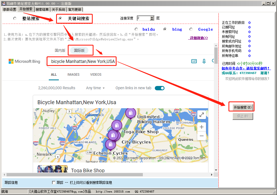Enable the 跟踪 tracking checkbox
Viewport: 277px width, 195px height.
coord(54,183)
